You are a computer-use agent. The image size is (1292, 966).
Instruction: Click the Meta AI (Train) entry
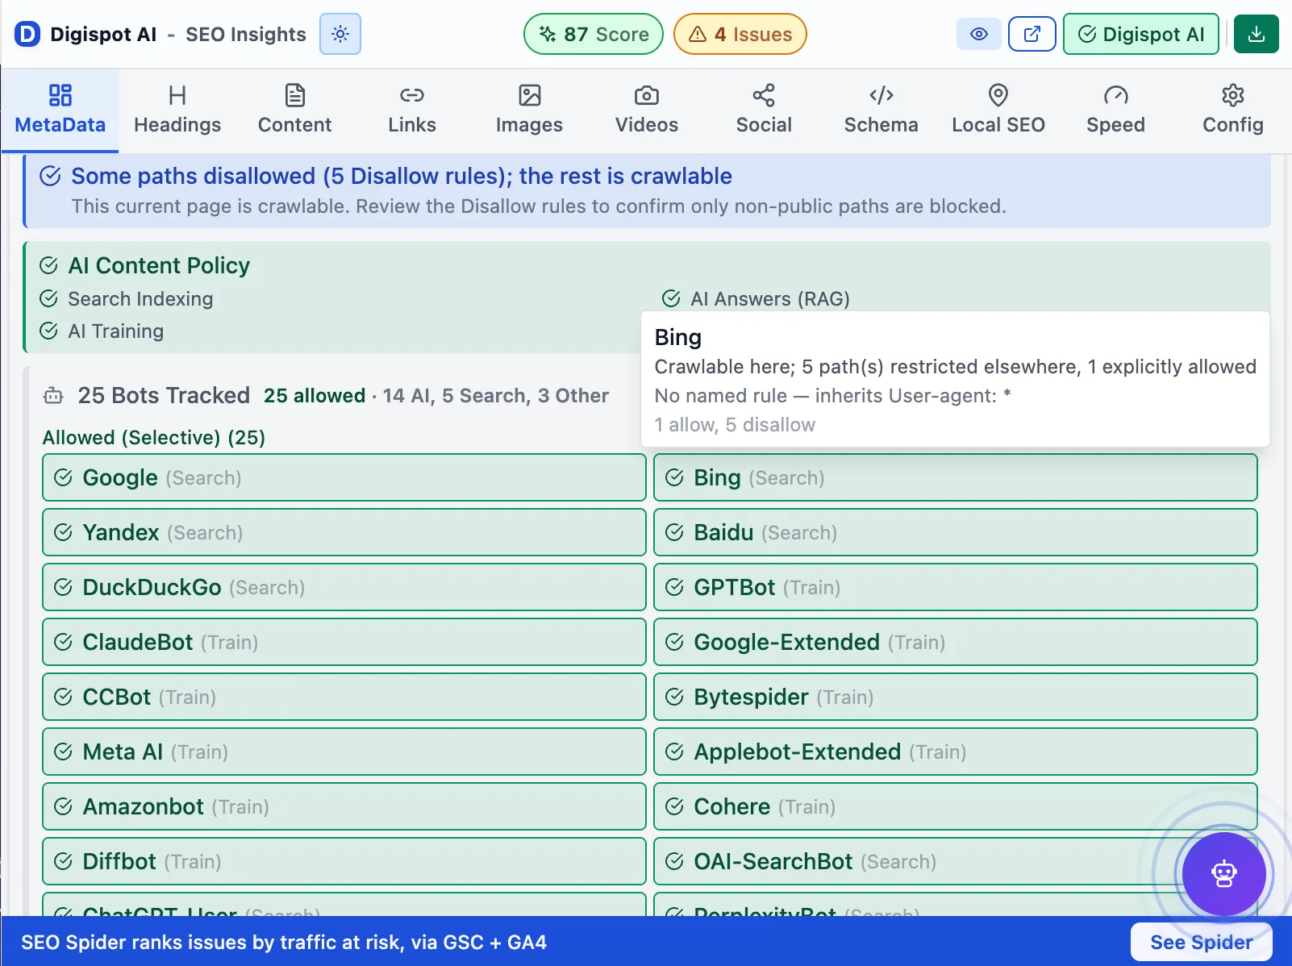pyautogui.click(x=344, y=752)
